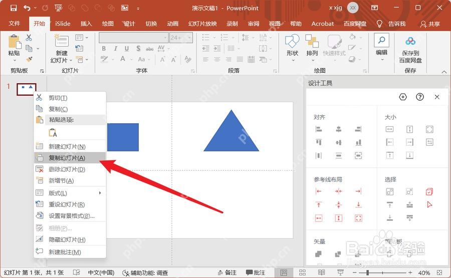Switch to the 插入 tab
This screenshot has width=451, height=278.
tap(86, 24)
